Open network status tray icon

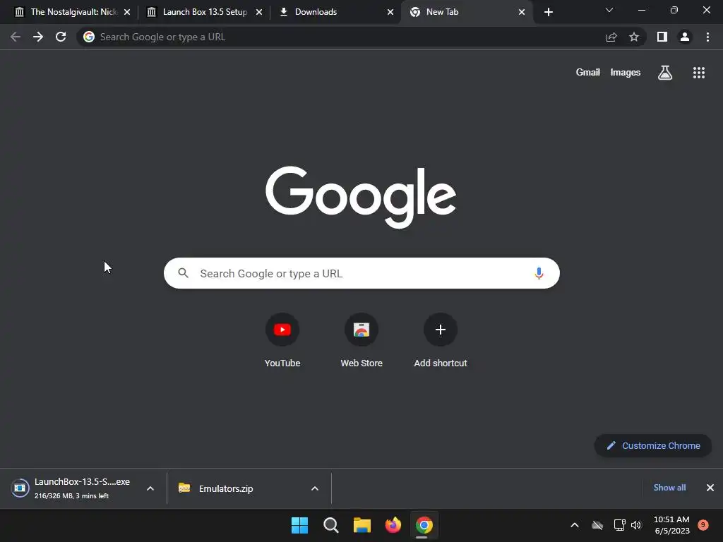(x=620, y=525)
